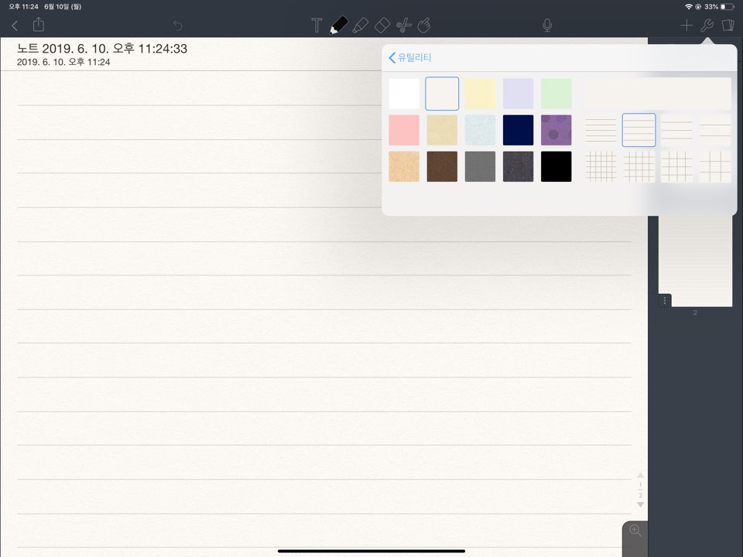Viewport: 743px width, 557px height.
Task: Open the zoom magnifier at bottom
Action: 635,531
